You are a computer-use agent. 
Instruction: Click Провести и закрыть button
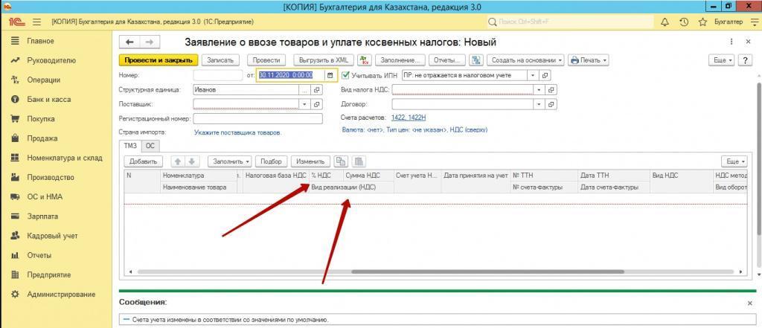click(159, 60)
